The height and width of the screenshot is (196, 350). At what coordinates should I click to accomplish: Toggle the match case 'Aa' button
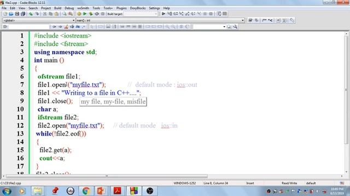click(78, 27)
